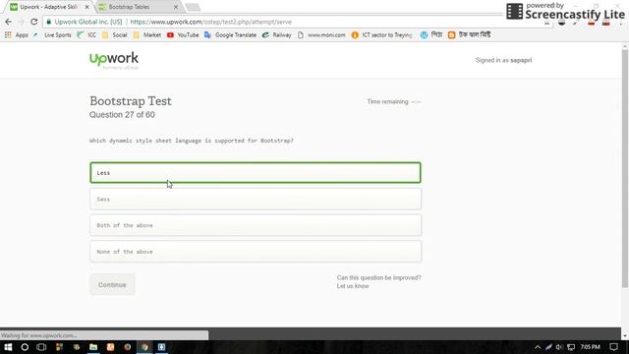
Task: Open Firefox from the taskbar
Action: [128, 347]
